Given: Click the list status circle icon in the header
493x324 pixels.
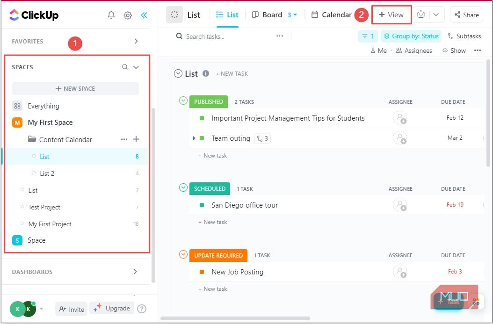Looking at the screenshot, I should 174,15.
